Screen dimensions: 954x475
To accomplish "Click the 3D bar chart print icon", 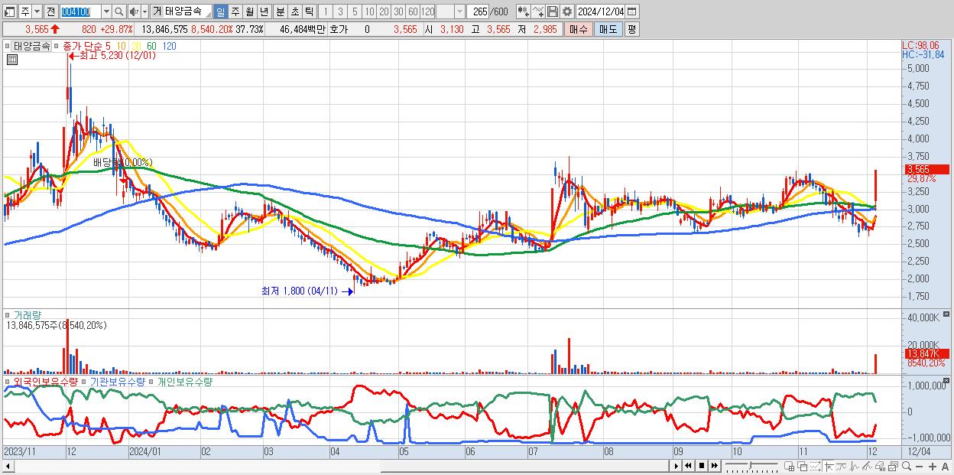I will [x=880, y=466].
